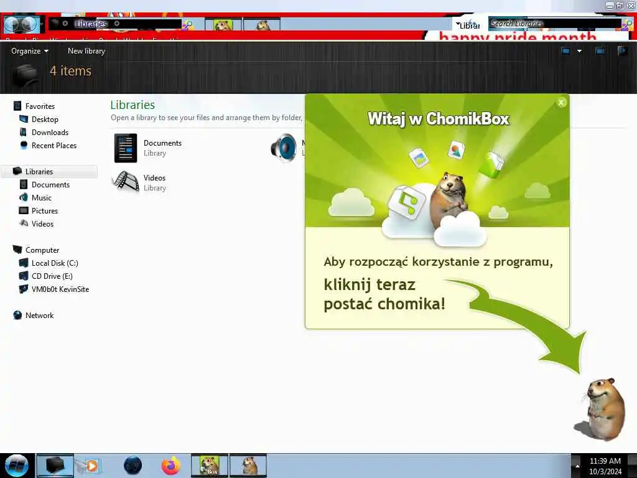Open VM0b0t KevinSite drive in sidebar

coord(60,289)
